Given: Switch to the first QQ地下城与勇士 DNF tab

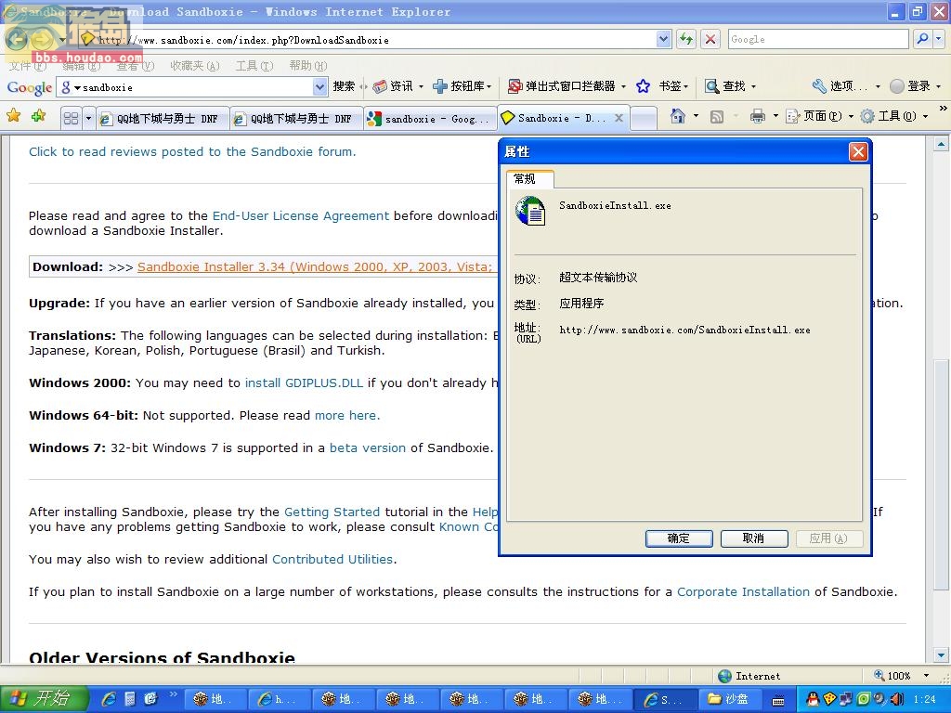Looking at the screenshot, I should 163,119.
